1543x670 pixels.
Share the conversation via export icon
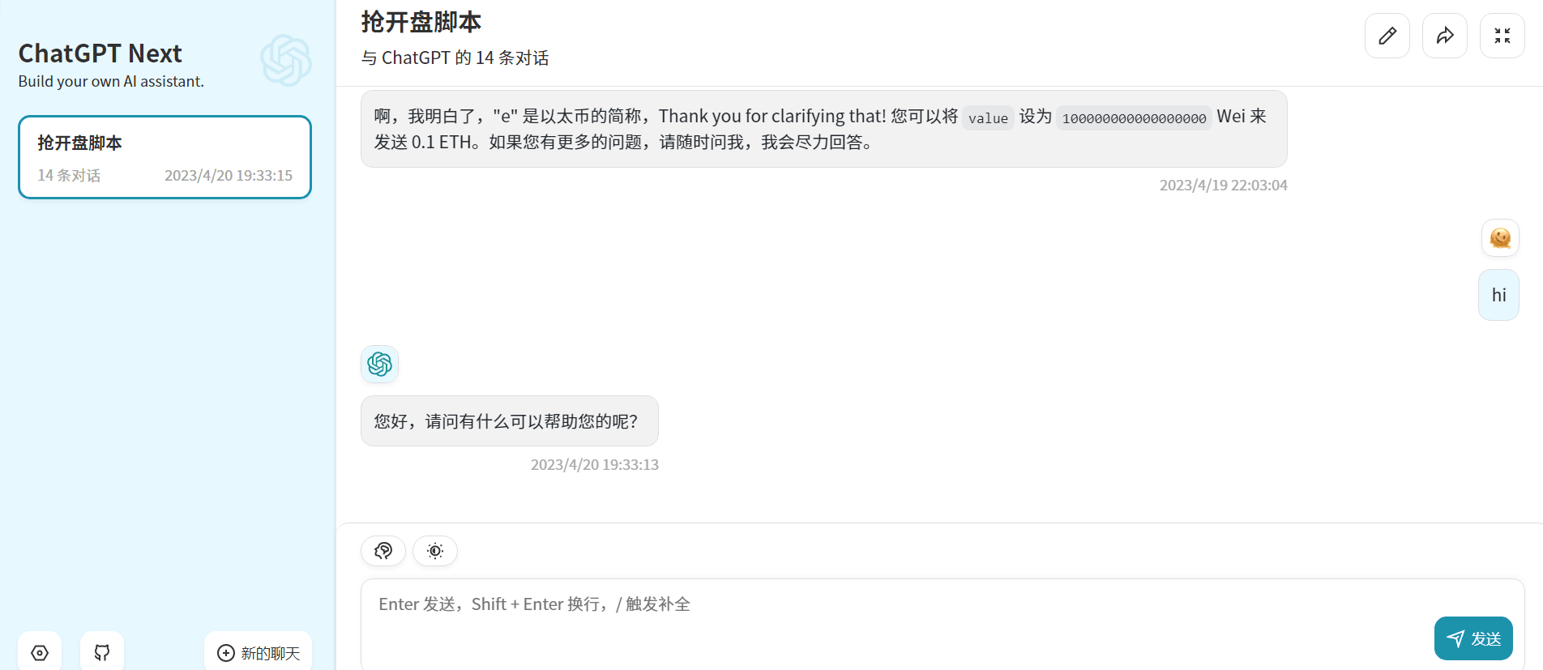click(1444, 36)
